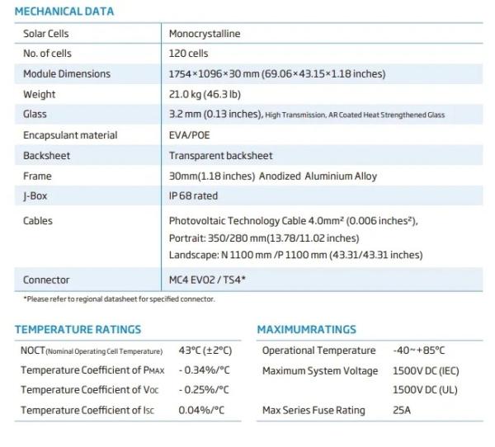The height and width of the screenshot is (447, 495).
Task: Select the 120 cells value
Action: [190, 54]
